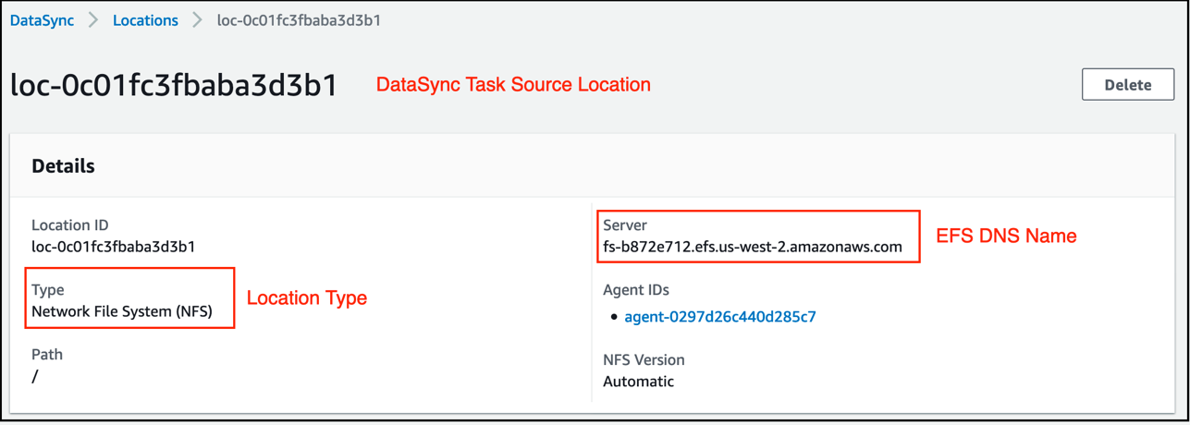Select the Path value slash

click(x=35, y=376)
